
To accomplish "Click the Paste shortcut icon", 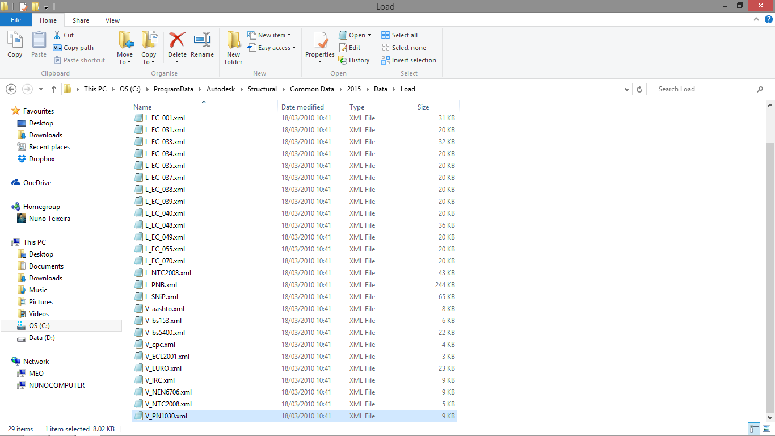I will point(79,60).
